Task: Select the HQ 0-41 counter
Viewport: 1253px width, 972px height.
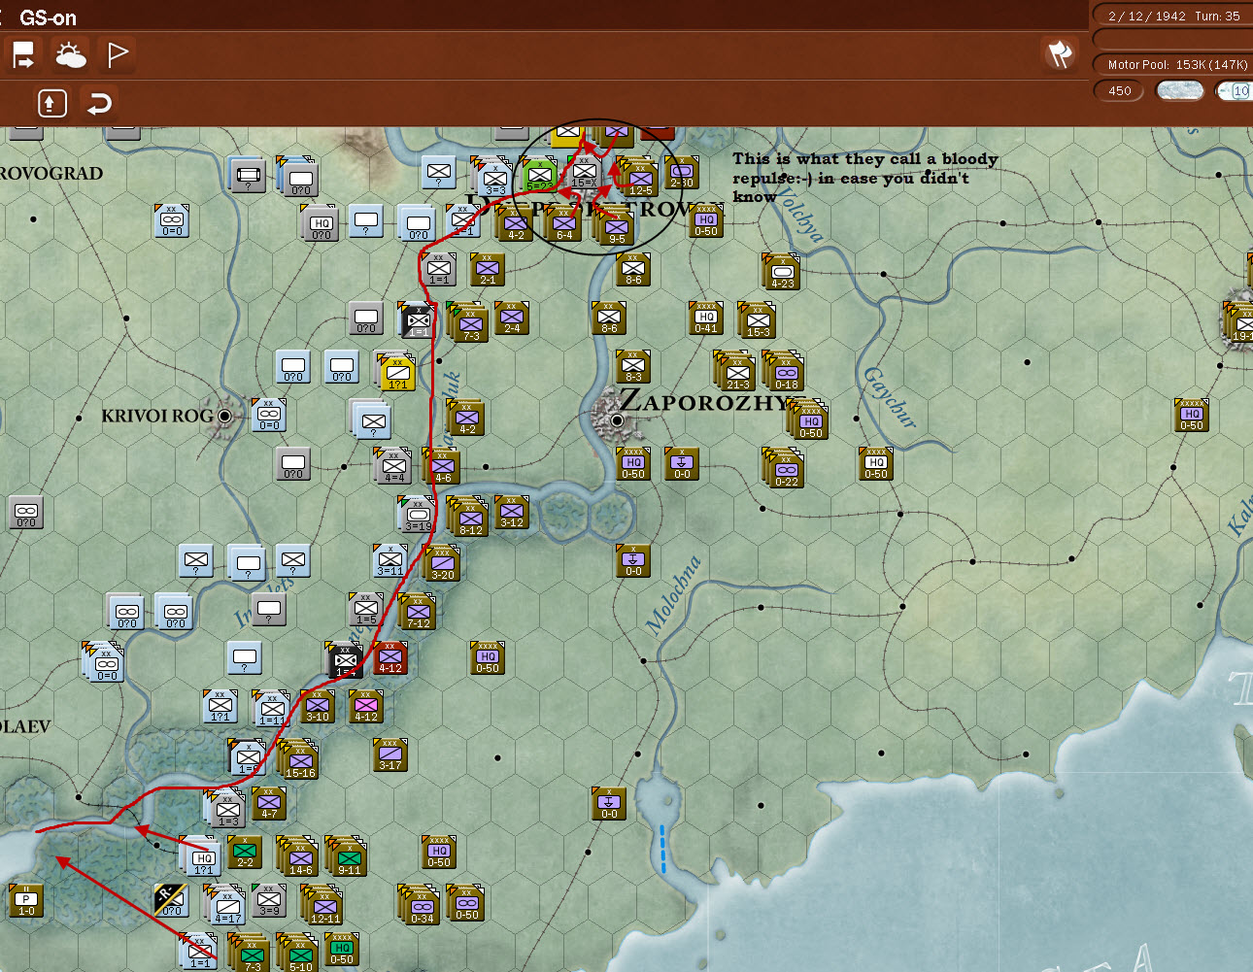Action: (706, 318)
